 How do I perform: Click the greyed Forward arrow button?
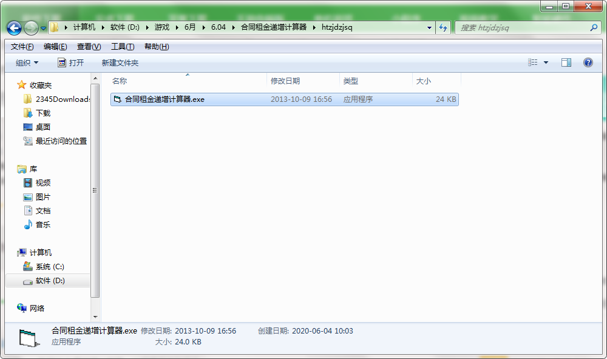31,28
